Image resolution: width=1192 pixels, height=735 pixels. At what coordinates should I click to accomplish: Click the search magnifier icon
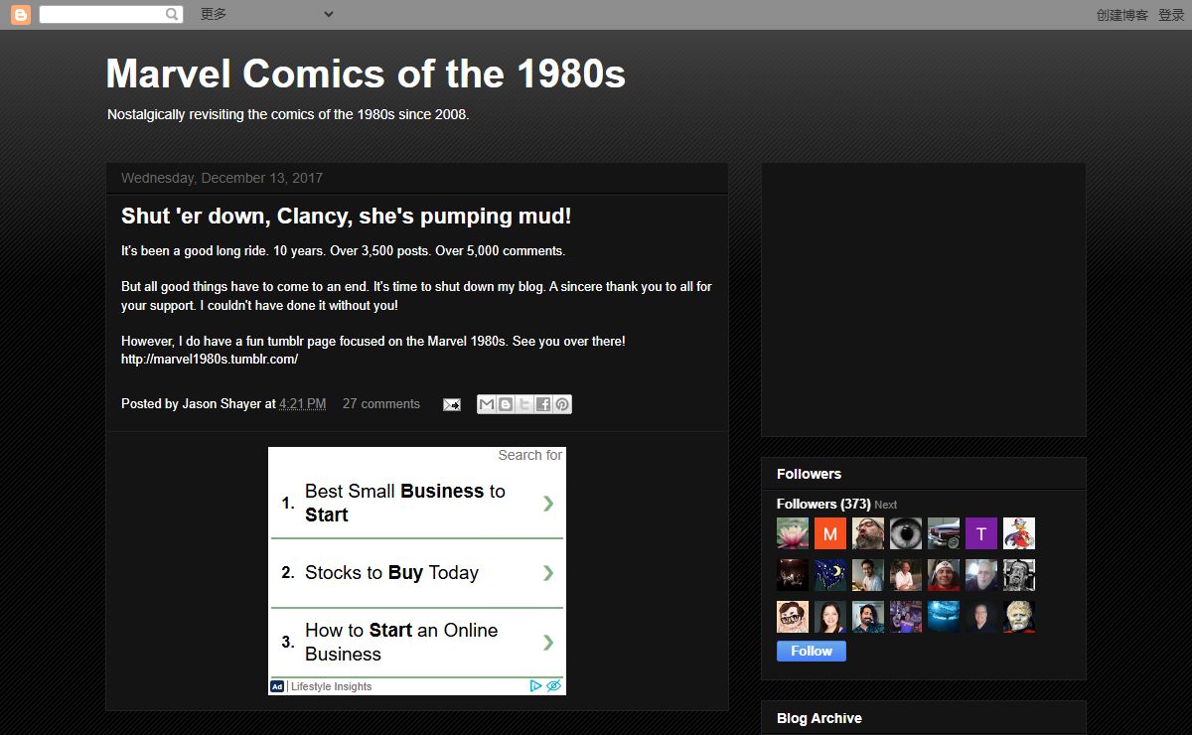tap(172, 15)
